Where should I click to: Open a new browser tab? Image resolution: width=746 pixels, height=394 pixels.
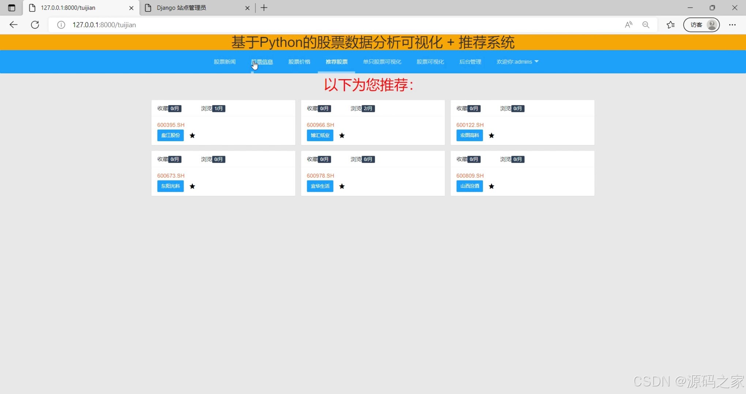264,8
